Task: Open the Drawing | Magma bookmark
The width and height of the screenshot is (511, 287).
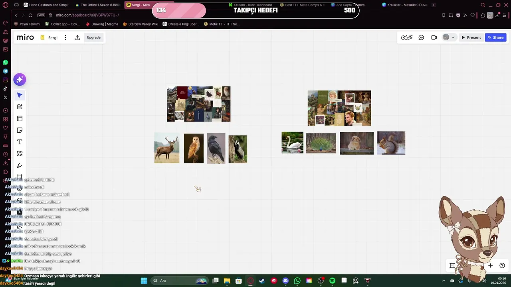Action: tap(102, 24)
